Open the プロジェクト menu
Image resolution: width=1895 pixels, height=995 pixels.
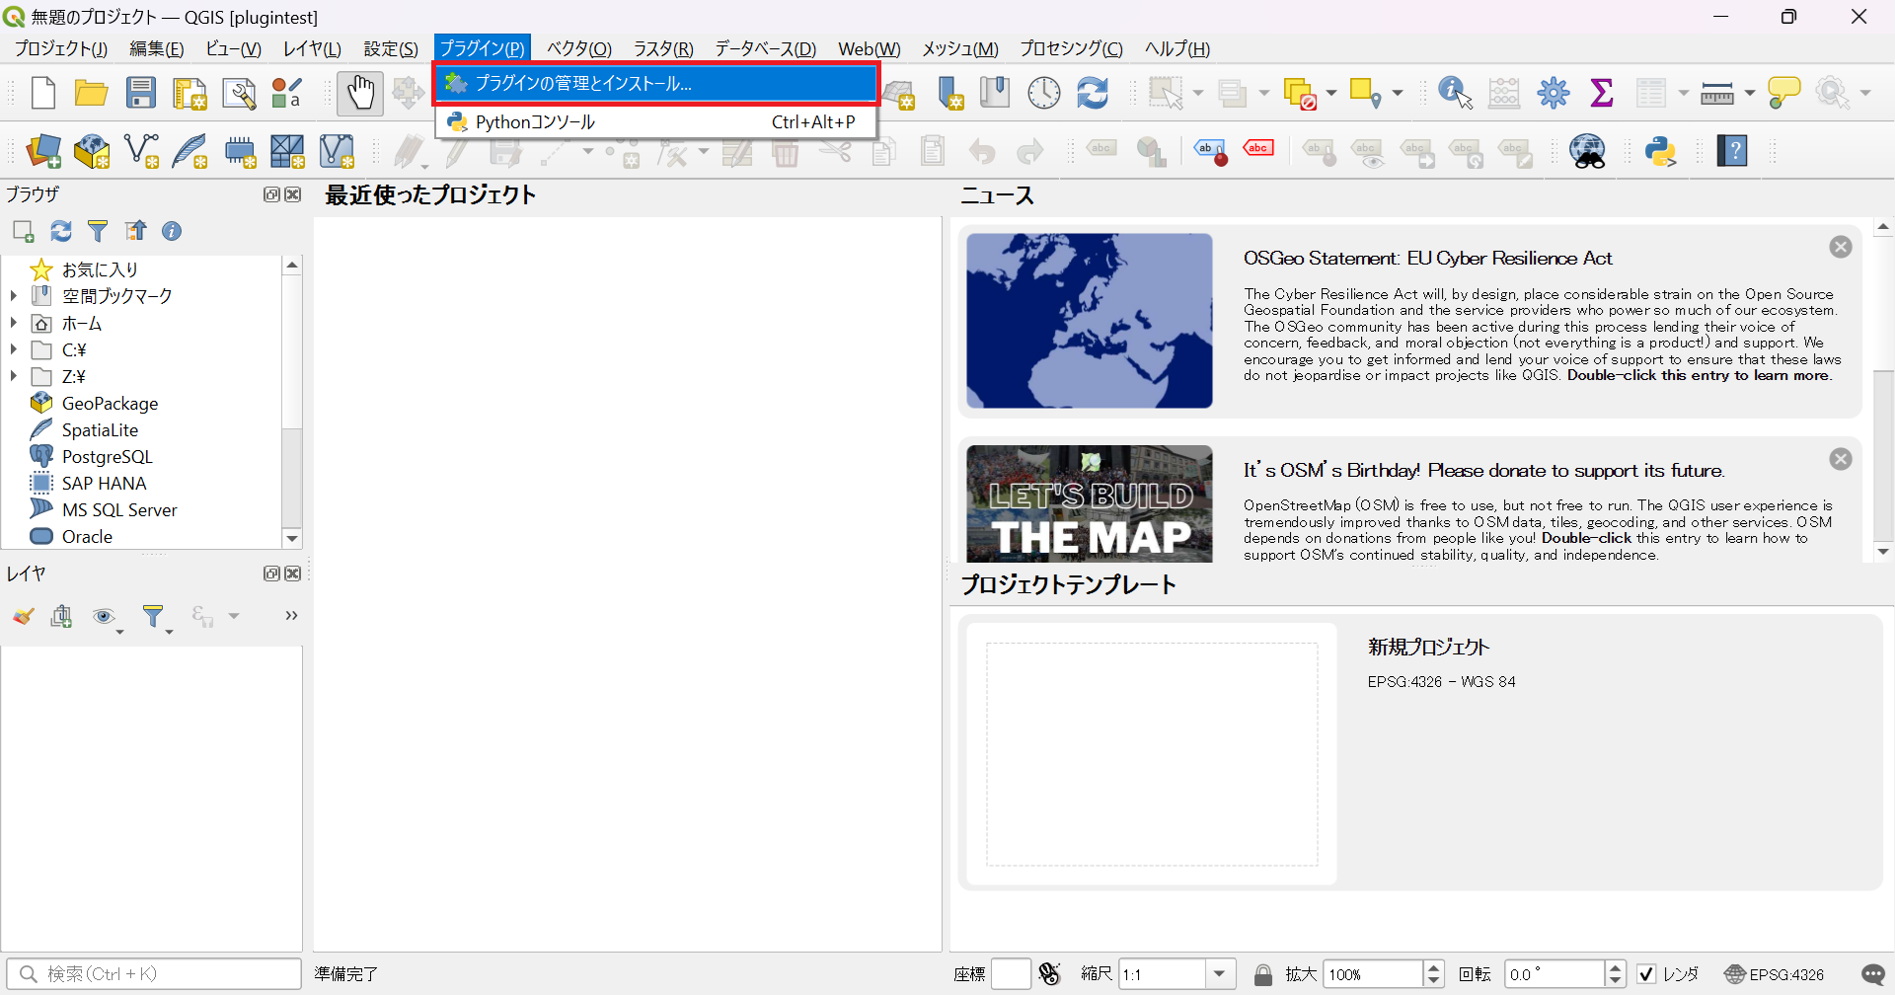pos(61,48)
